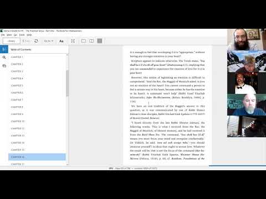Open the View menu

coord(9,35)
